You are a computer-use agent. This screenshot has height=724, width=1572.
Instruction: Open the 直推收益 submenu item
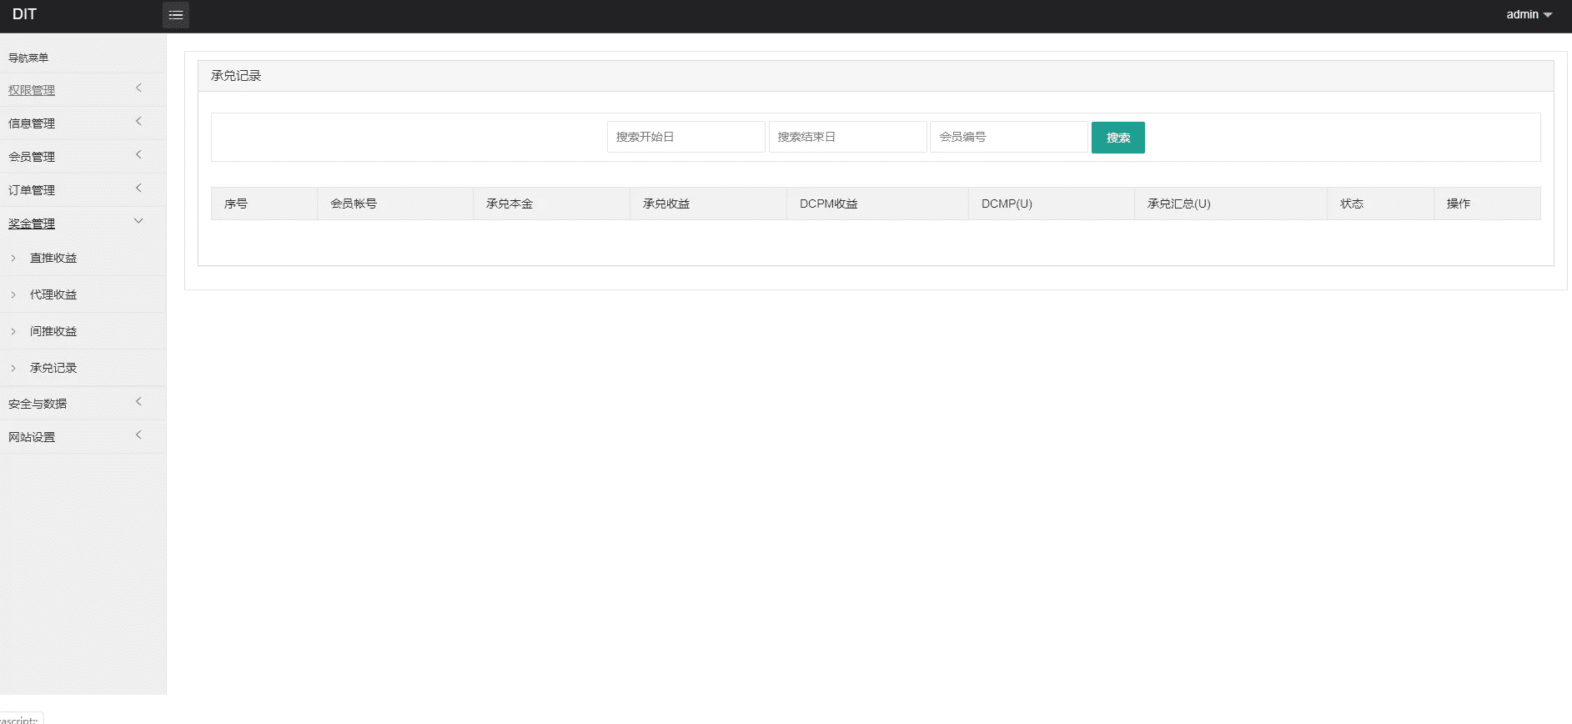pos(53,259)
